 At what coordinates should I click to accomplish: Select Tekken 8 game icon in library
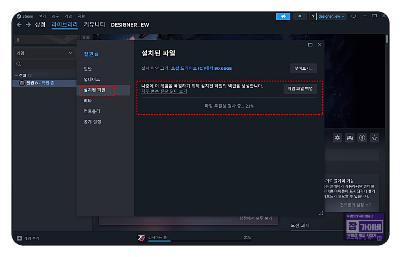tap(22, 83)
